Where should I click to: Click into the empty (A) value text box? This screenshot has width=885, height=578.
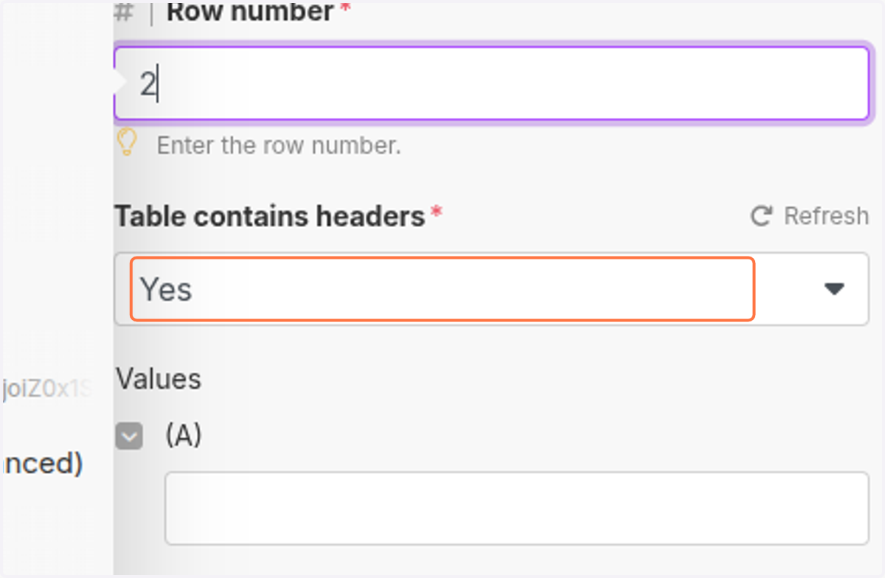click(516, 509)
